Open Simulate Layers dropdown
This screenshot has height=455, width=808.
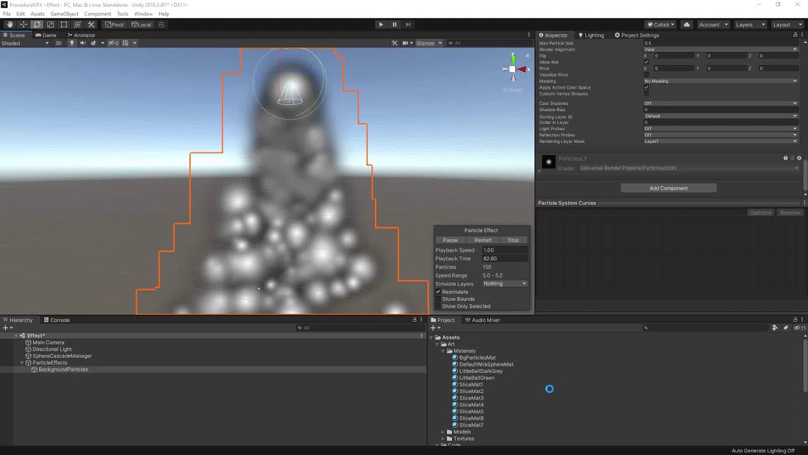504,284
